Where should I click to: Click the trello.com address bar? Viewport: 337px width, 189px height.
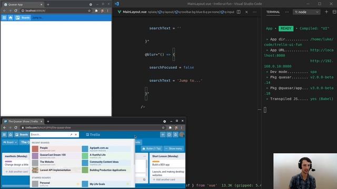pos(93,128)
